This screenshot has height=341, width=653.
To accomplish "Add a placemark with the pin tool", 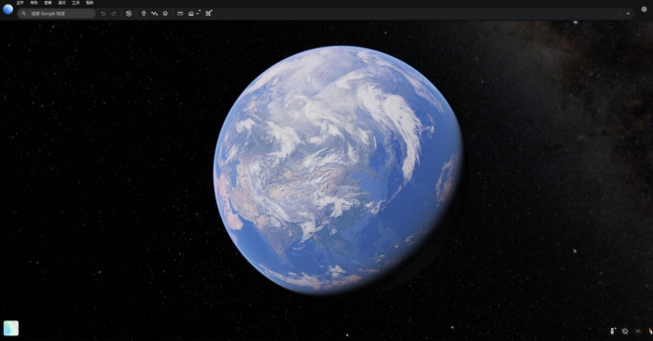I will click(x=144, y=13).
